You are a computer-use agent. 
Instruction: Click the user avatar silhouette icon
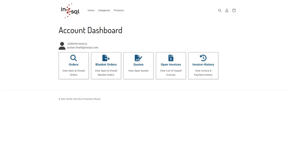click(x=62, y=46)
